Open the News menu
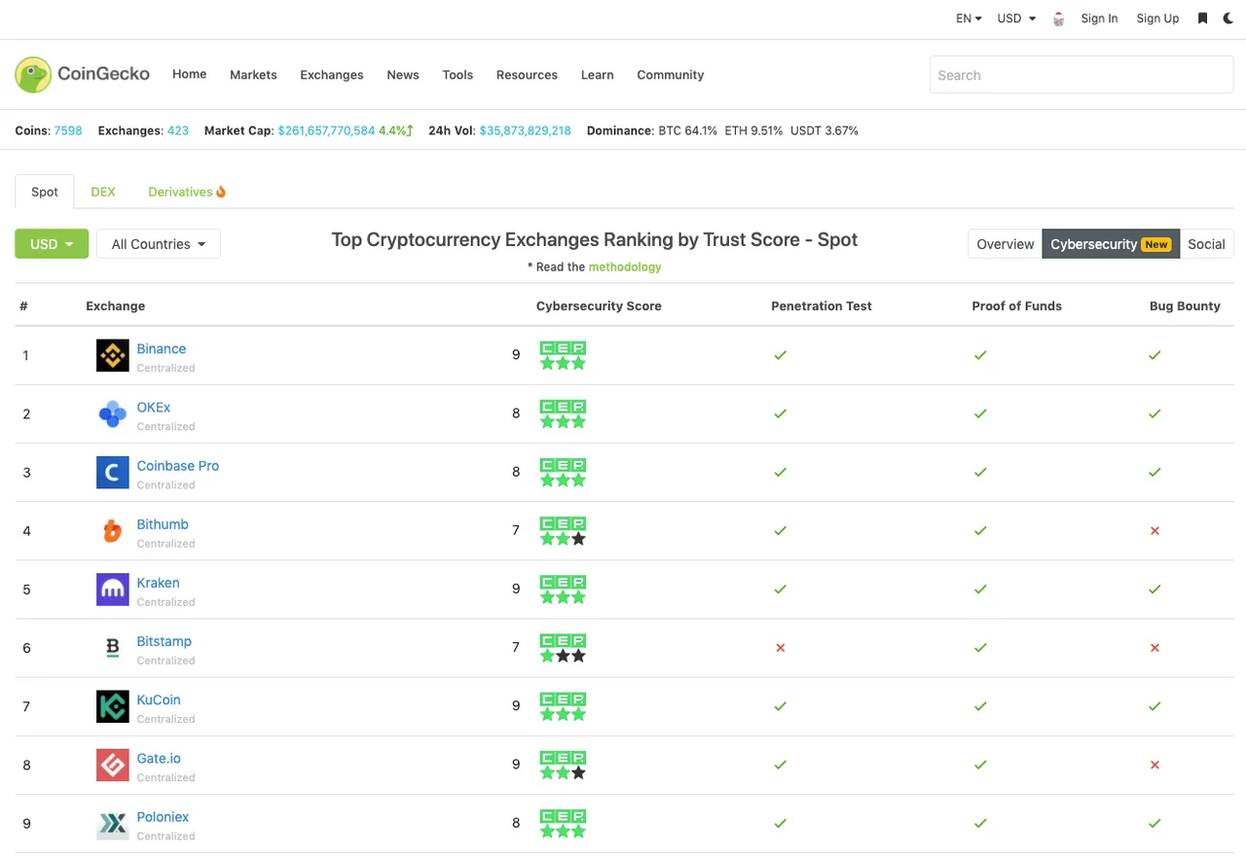 (403, 75)
